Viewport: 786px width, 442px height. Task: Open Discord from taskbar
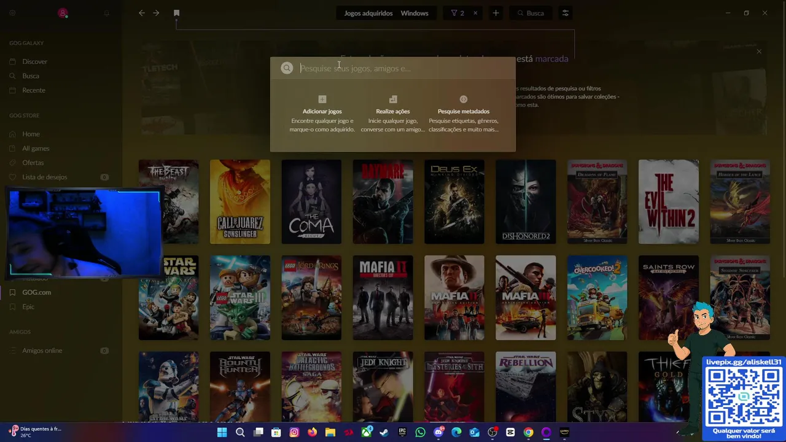[x=438, y=432]
